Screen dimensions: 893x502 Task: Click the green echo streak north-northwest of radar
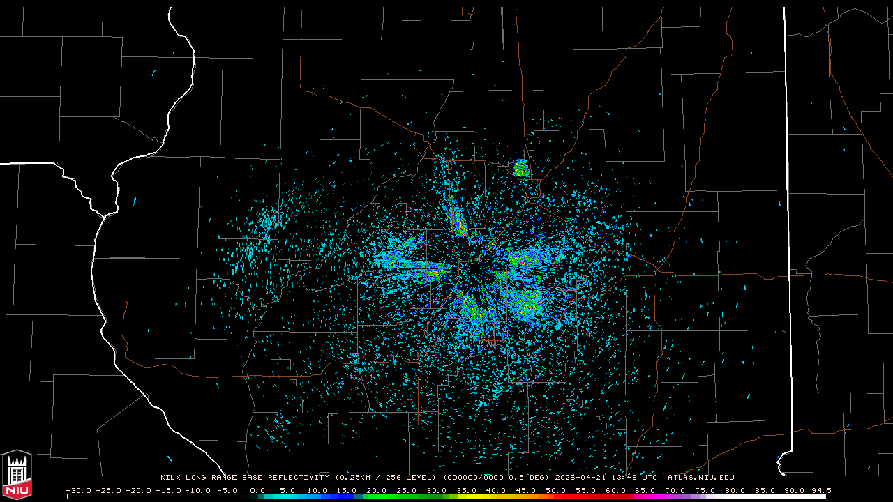click(458, 225)
